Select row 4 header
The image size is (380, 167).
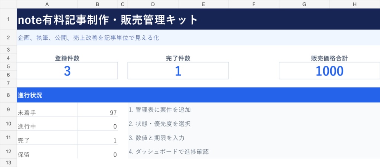[x=9, y=58]
